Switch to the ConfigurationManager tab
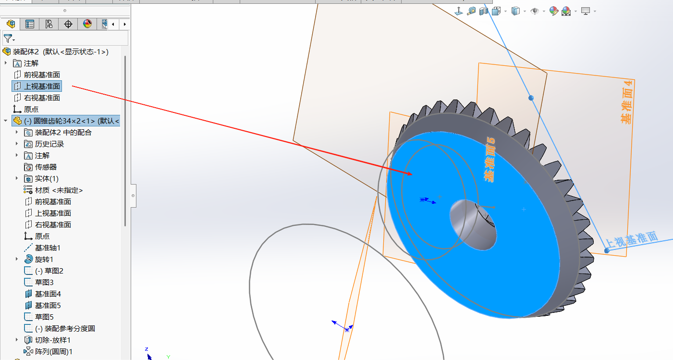 pos(49,24)
